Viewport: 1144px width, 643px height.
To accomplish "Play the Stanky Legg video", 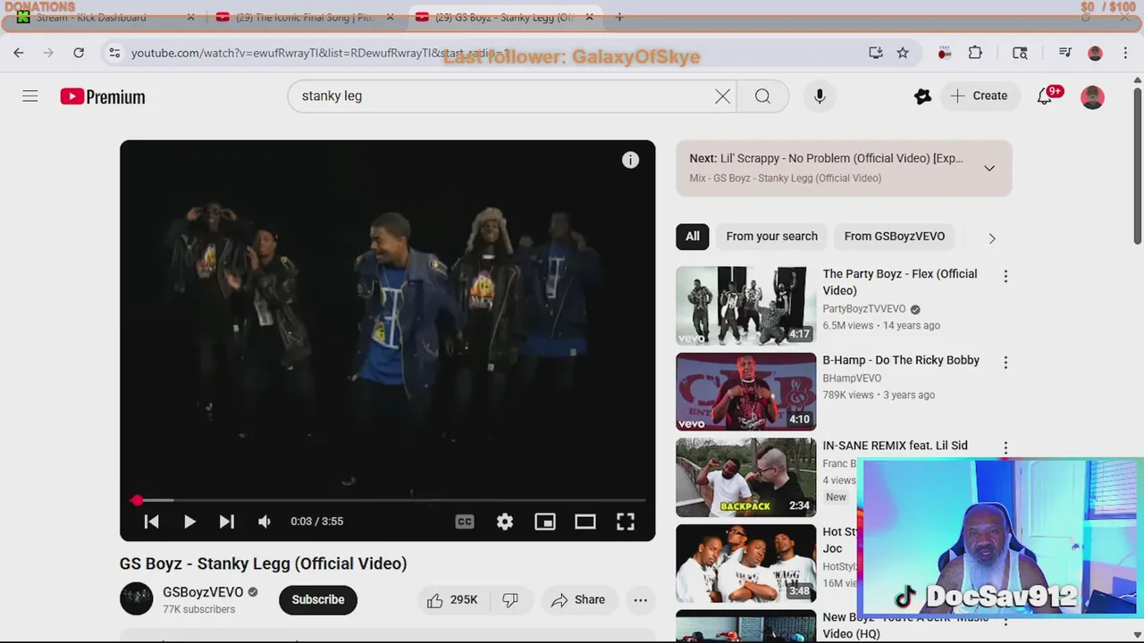I will (x=189, y=522).
